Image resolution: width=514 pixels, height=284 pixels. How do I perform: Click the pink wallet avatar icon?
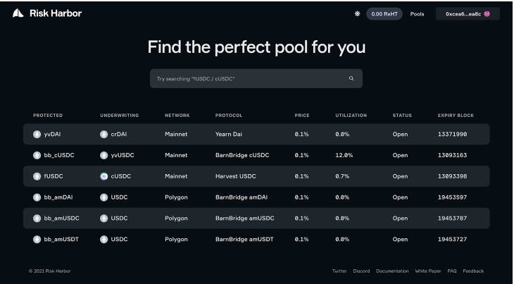coord(487,14)
